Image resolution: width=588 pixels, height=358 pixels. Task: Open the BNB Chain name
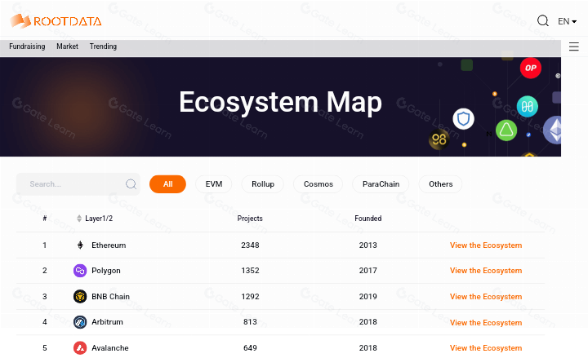point(110,297)
